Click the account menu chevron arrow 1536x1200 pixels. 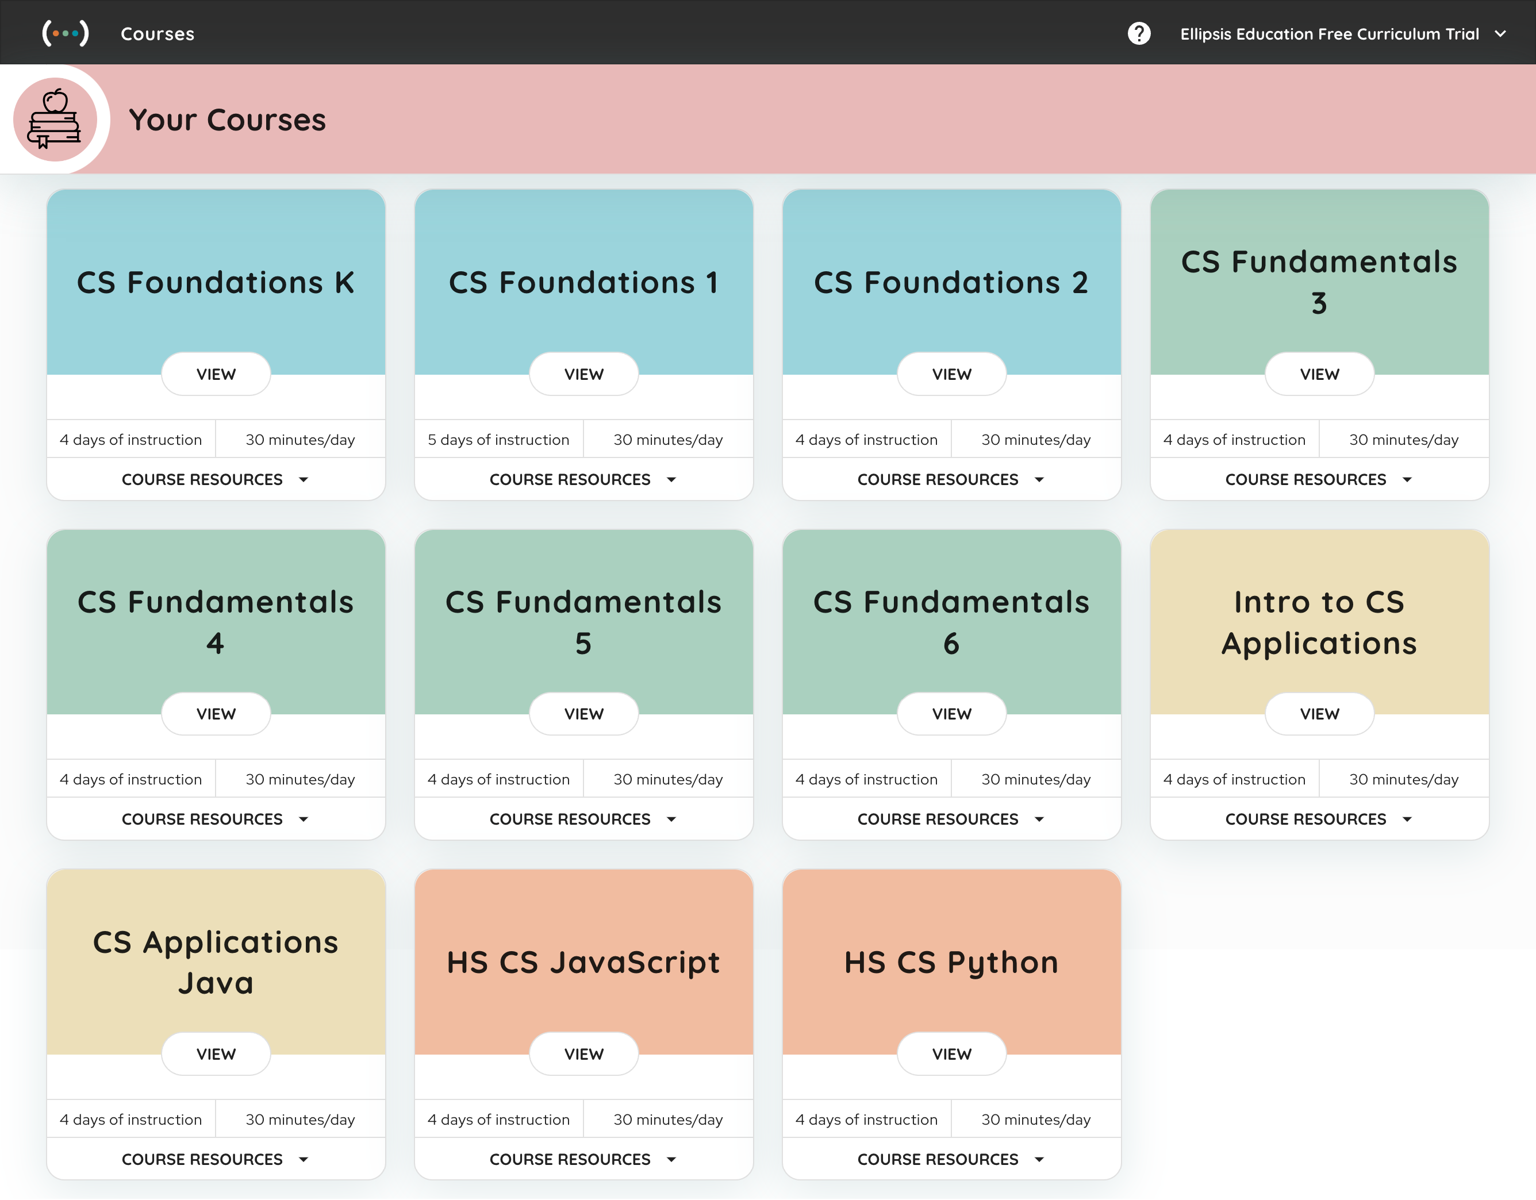click(1500, 34)
